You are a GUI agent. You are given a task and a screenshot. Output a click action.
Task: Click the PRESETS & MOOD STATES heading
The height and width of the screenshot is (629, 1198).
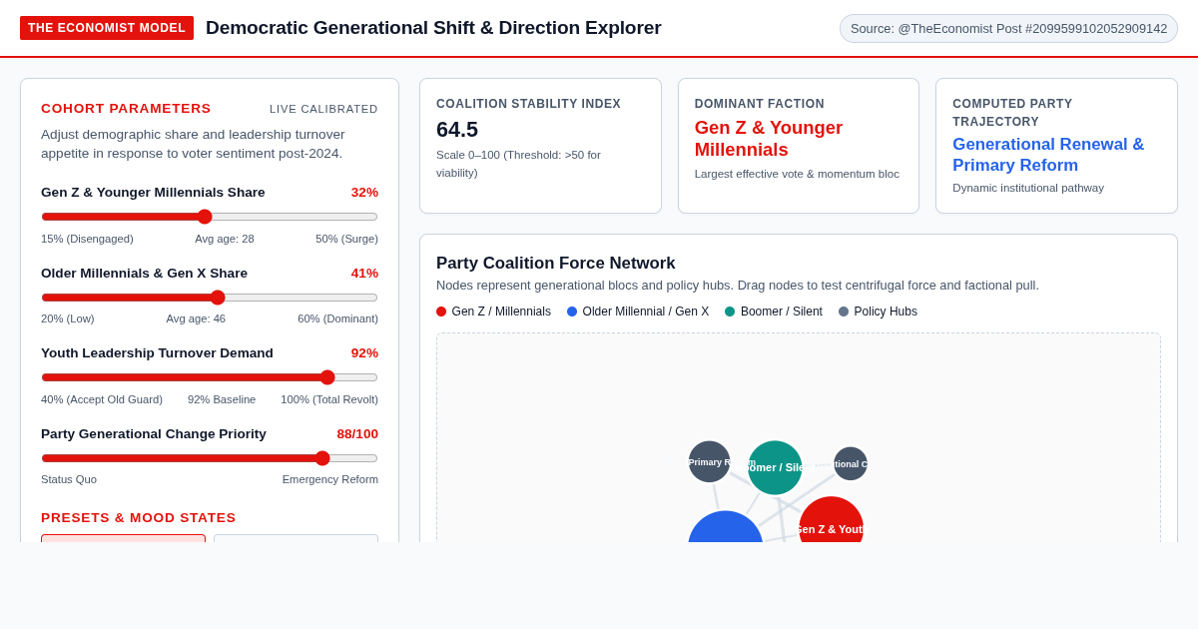tap(139, 517)
